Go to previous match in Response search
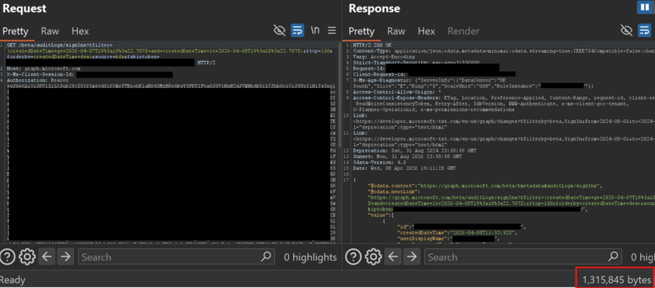The height and width of the screenshot is (288, 655). [393, 257]
